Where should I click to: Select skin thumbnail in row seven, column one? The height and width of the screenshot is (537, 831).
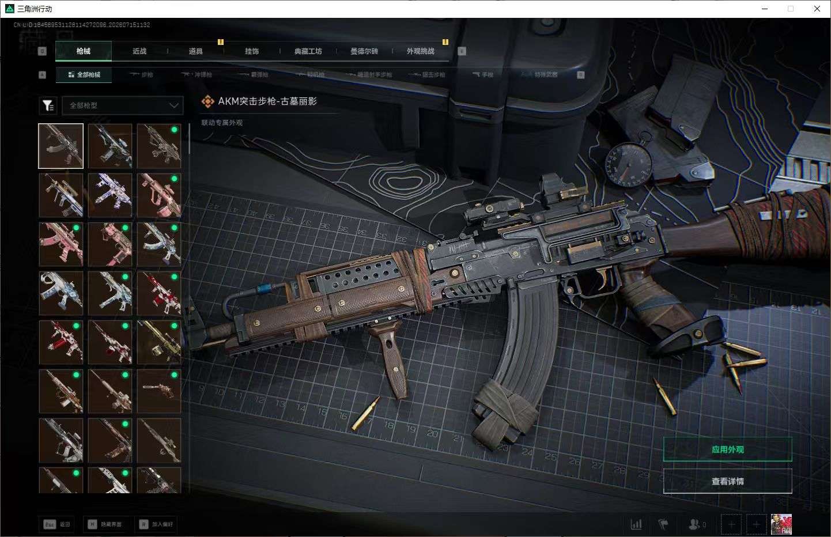61,440
